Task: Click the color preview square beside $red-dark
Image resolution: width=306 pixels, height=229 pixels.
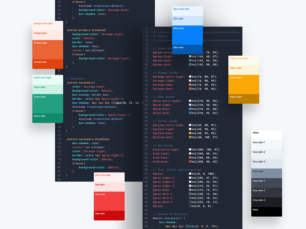Action: click(190, 162)
